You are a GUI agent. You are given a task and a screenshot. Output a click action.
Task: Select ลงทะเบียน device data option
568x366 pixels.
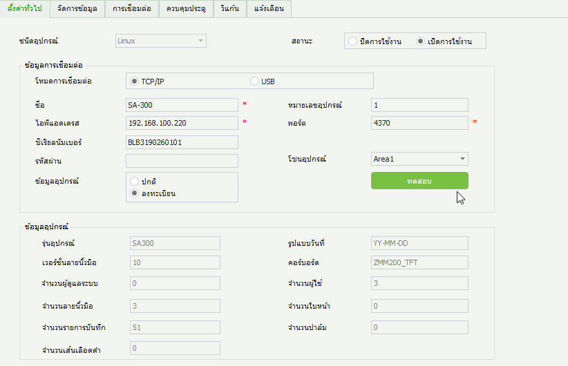point(135,193)
